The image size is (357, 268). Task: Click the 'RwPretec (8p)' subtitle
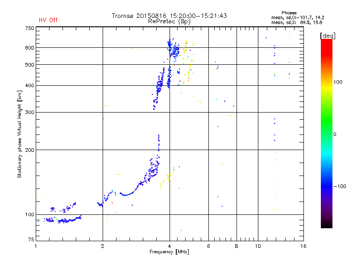click(x=169, y=21)
